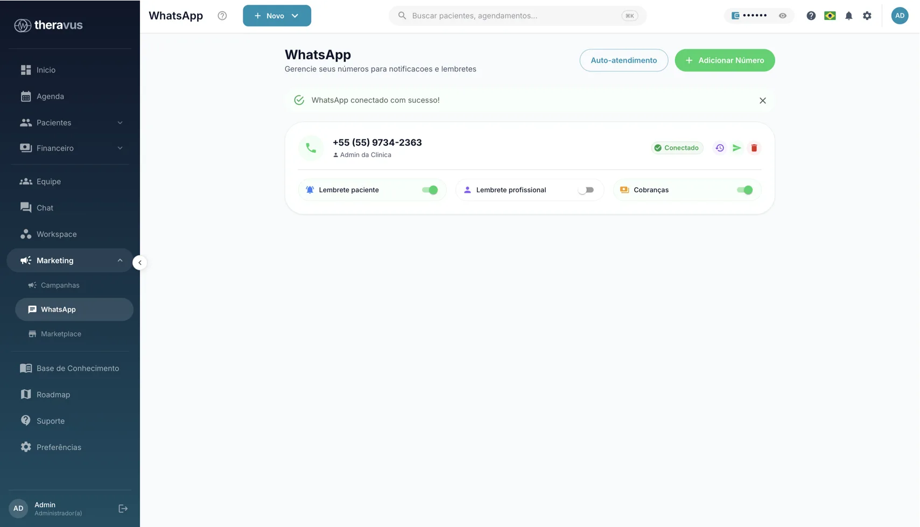The image size is (920, 527).
Task: Open the top bar help icon
Action: pos(811,16)
